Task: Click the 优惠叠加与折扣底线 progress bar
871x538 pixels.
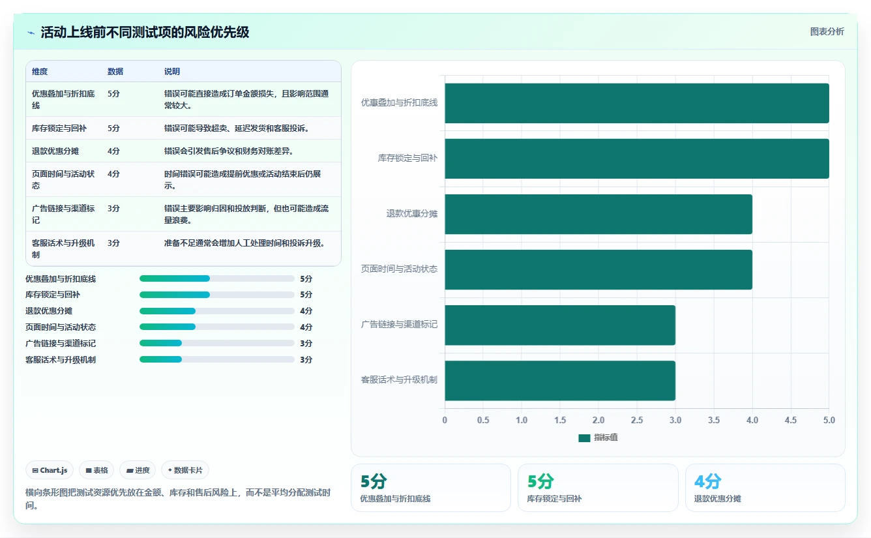Action: (x=217, y=278)
